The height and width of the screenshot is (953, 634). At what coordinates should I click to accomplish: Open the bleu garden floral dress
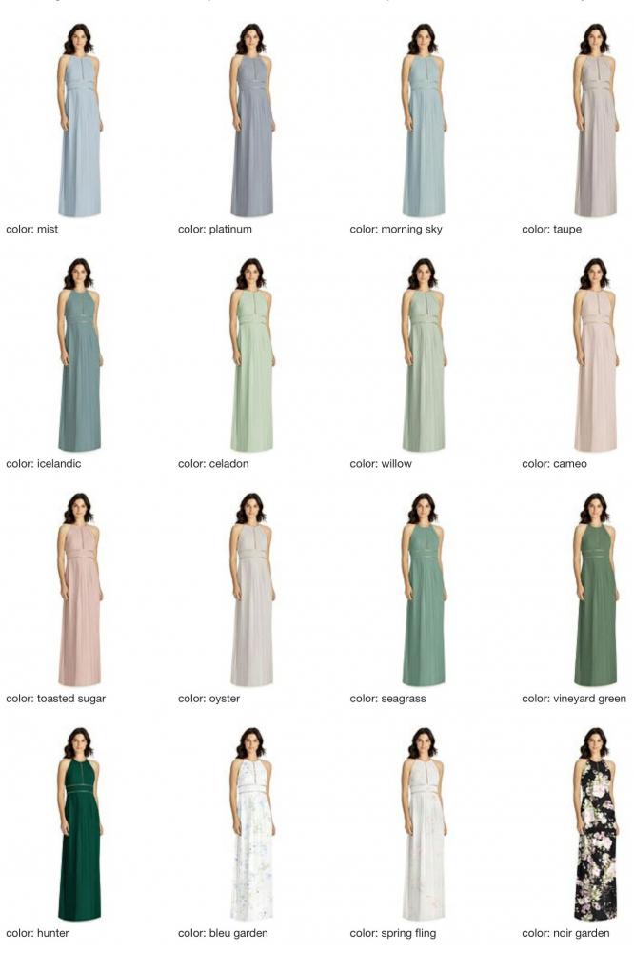251,824
